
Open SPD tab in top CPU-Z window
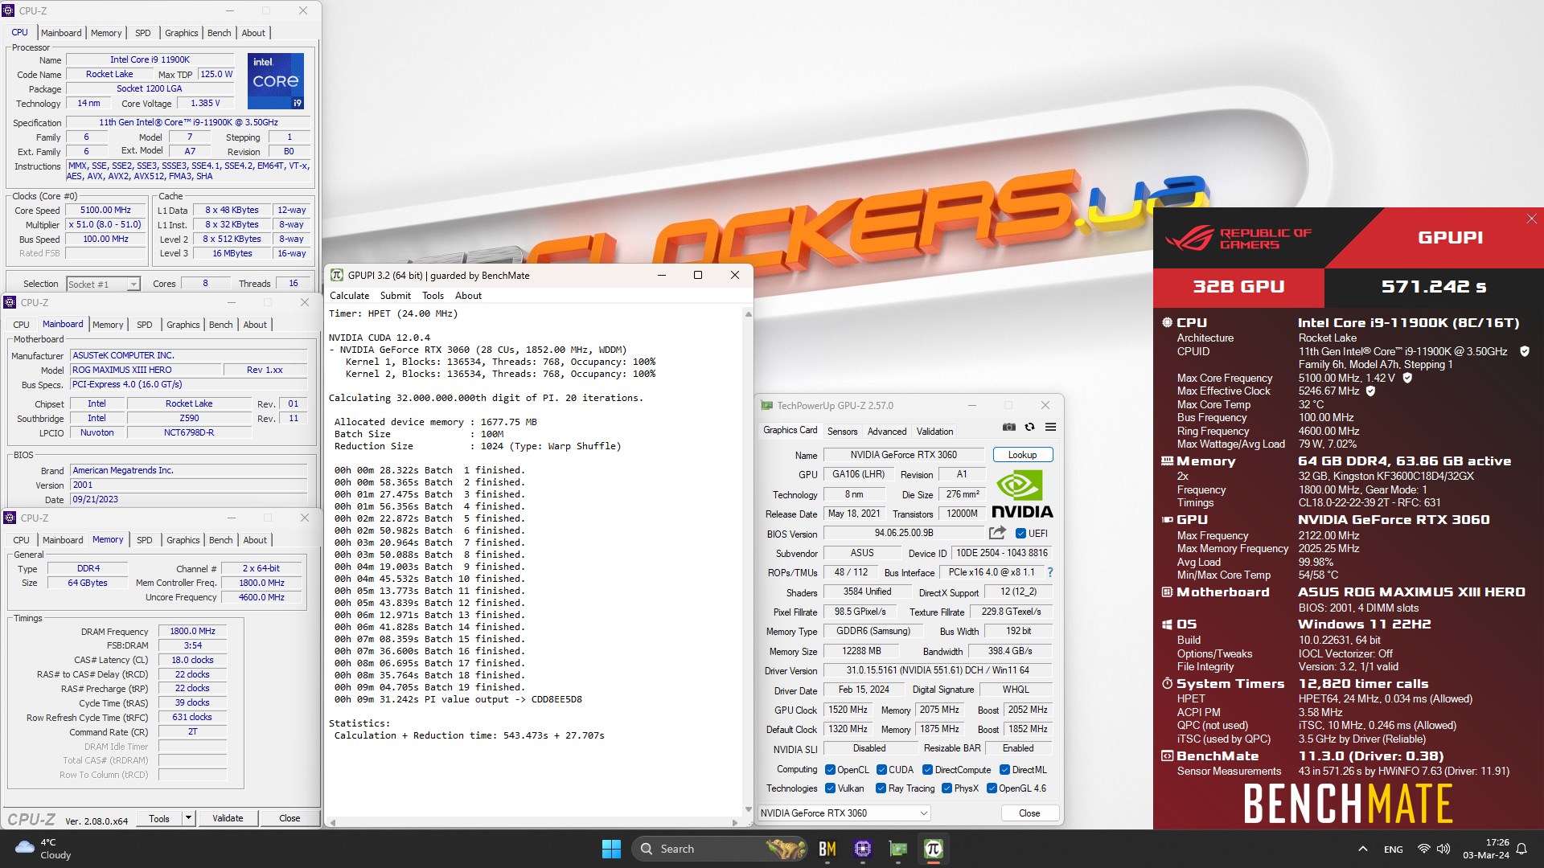click(x=142, y=33)
